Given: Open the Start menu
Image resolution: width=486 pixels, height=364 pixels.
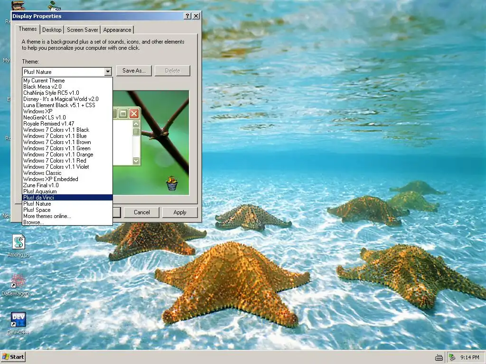Looking at the screenshot, I should tap(13, 357).
